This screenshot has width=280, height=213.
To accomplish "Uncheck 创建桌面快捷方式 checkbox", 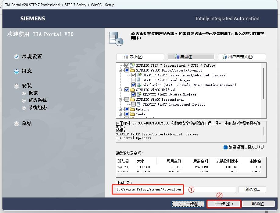I will 225,147.
